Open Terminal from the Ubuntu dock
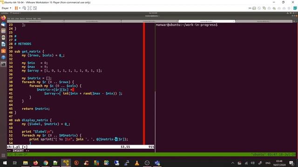Image resolution: width=298 pixels, height=167 pixels. [x=3, y=64]
